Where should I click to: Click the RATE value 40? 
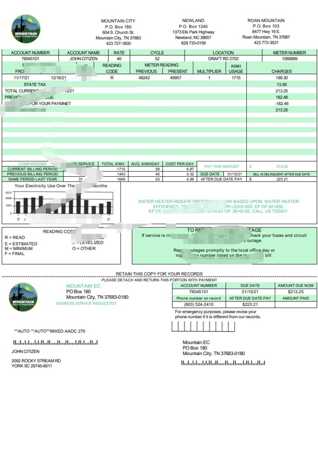point(119,58)
